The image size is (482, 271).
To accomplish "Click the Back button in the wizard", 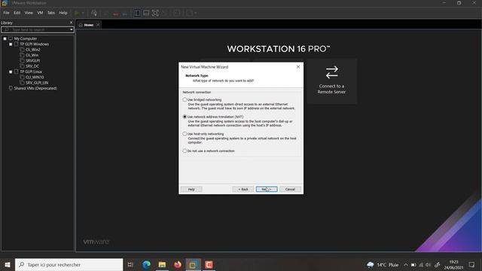I will click(x=243, y=189).
